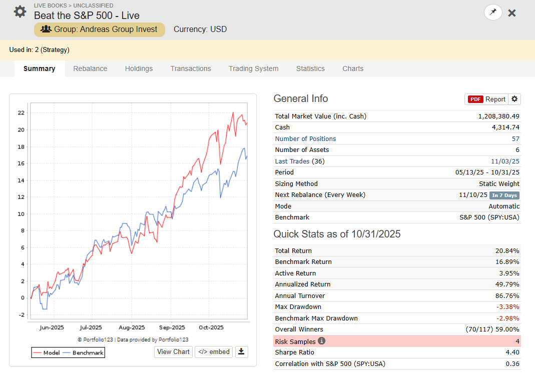Image resolution: width=535 pixels, height=376 pixels.
Task: Toggle the Benchmark series in chart legend
Action: tap(83, 352)
